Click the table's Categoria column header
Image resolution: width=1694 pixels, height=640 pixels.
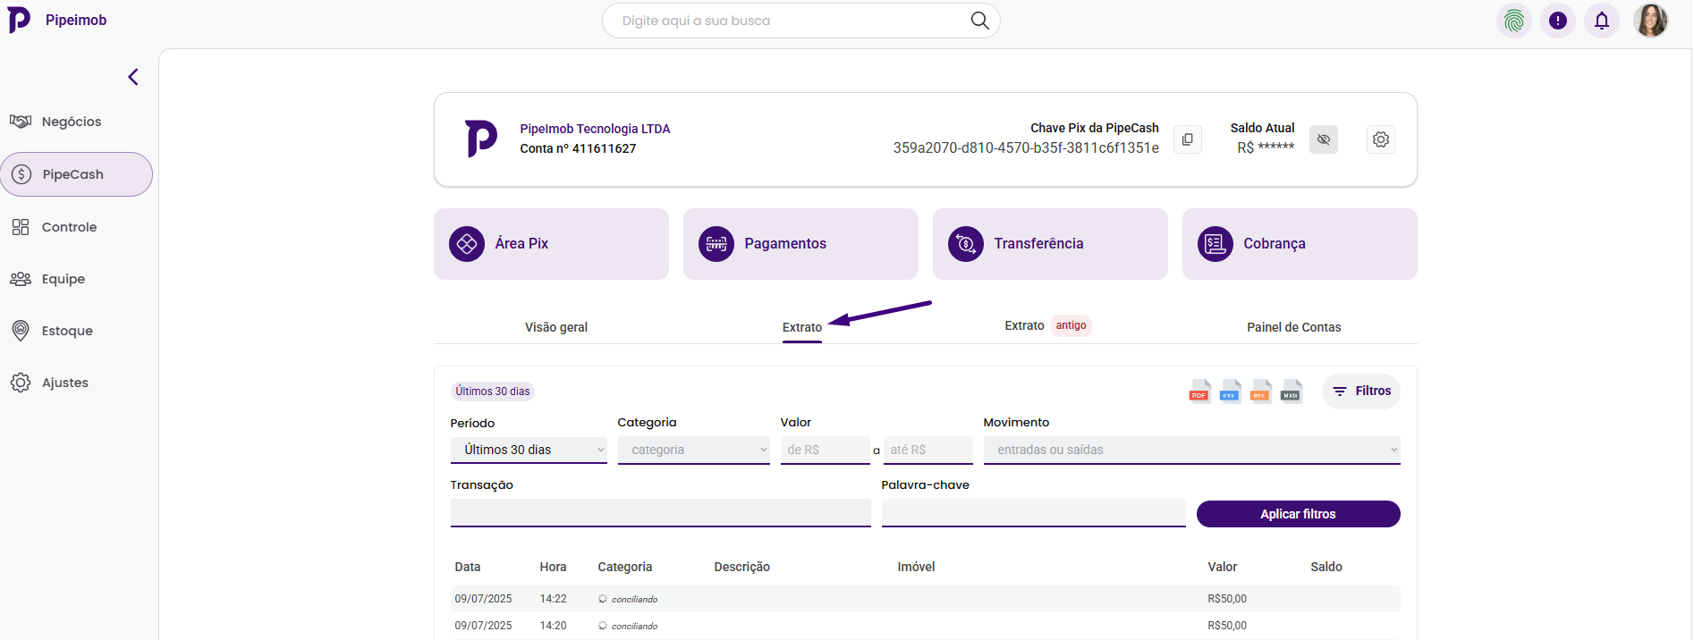pyautogui.click(x=624, y=567)
